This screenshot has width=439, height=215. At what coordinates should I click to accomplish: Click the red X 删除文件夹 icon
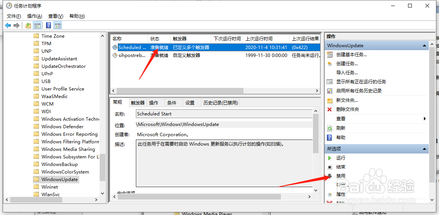click(x=330, y=109)
